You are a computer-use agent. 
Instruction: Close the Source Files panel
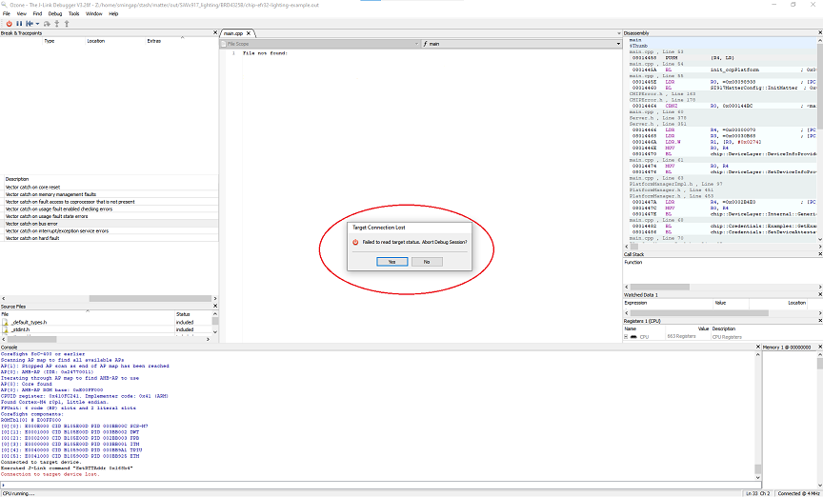pyautogui.click(x=214, y=306)
